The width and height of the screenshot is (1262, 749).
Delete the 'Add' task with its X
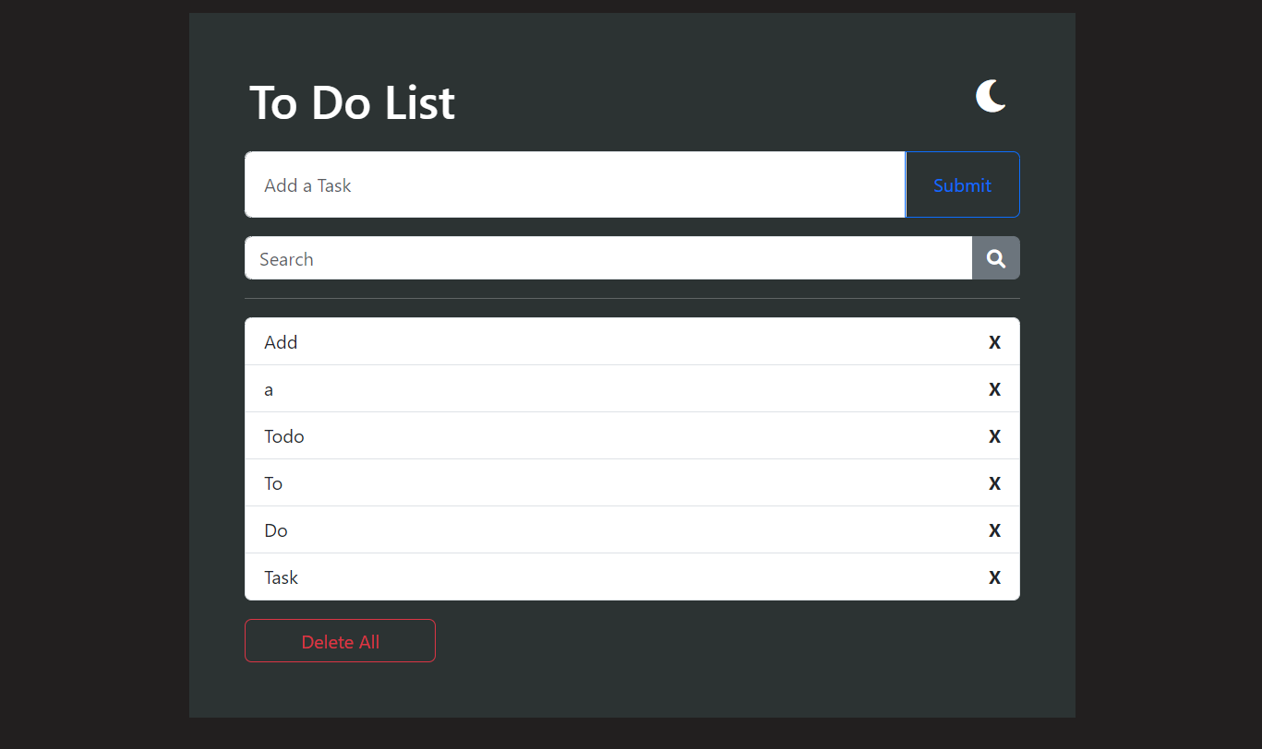[994, 342]
